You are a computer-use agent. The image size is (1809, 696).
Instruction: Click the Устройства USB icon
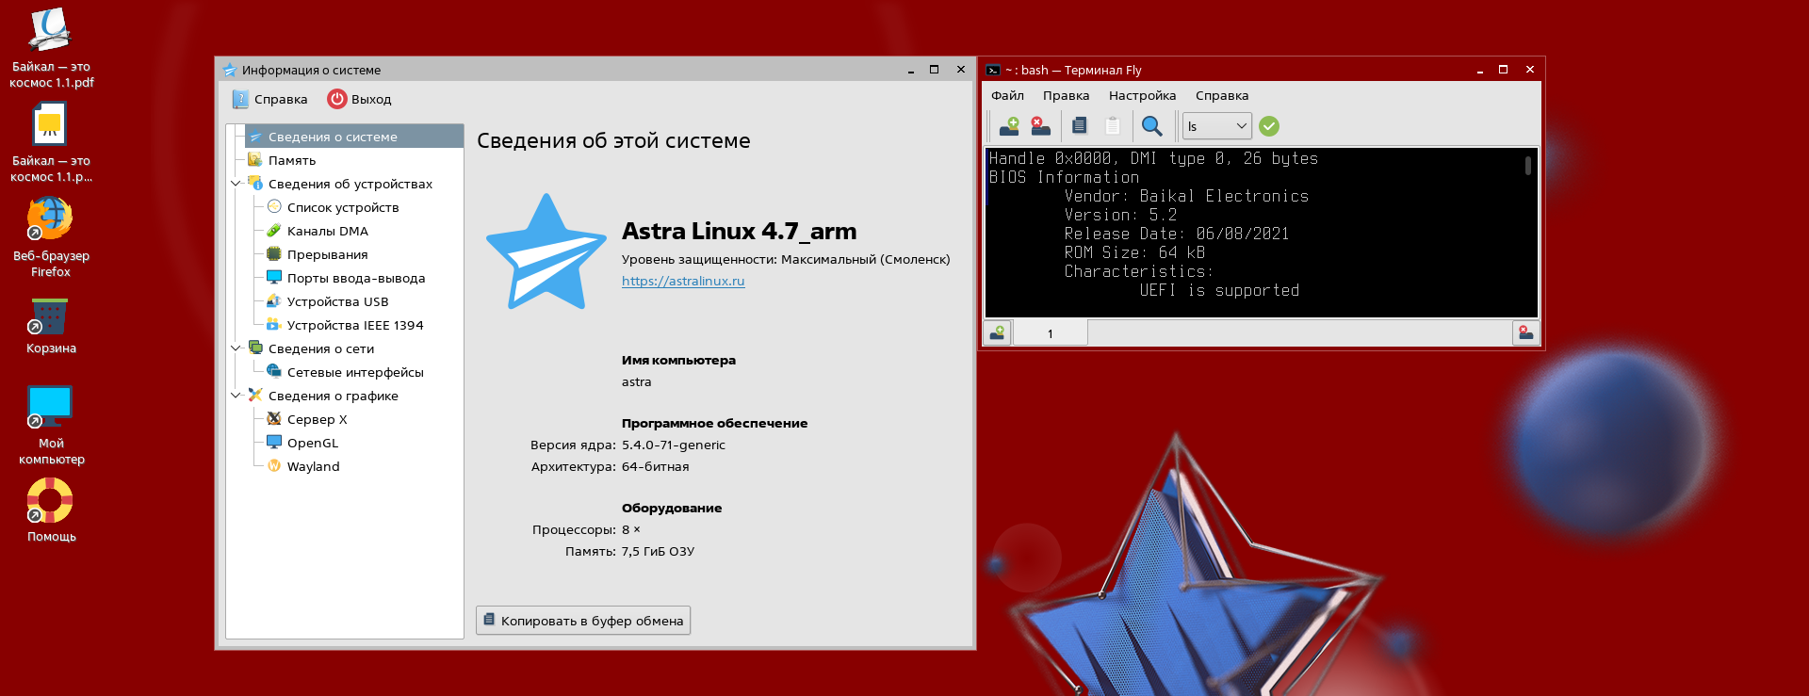[274, 300]
